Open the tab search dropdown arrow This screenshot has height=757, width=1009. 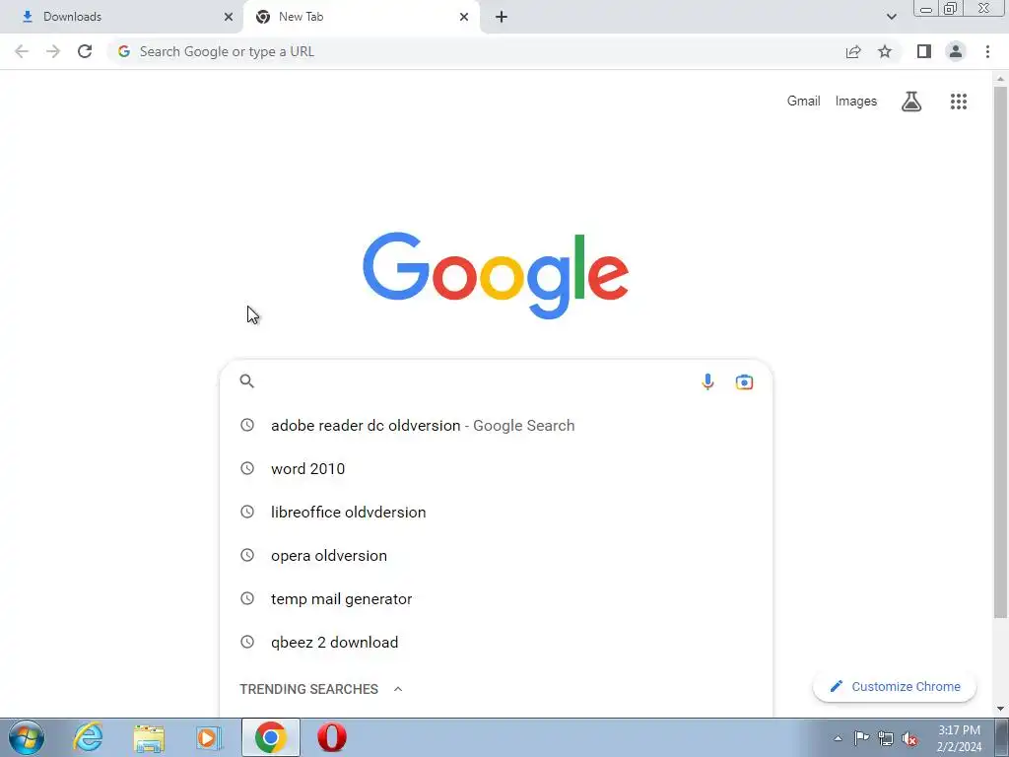point(891,17)
